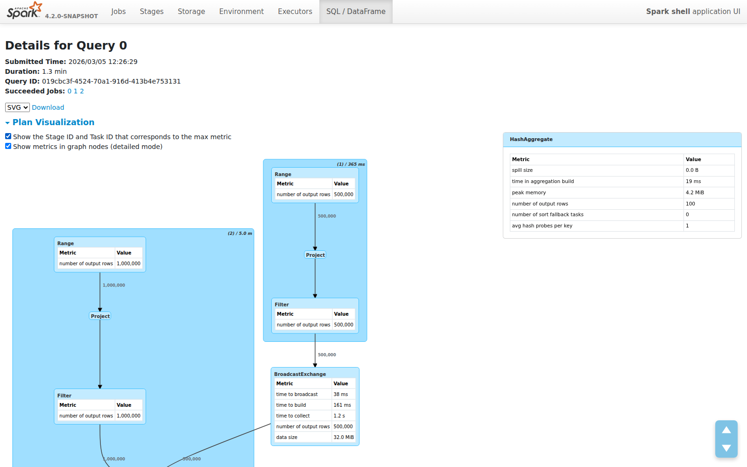Collapse the Plan Visualization section arrow
This screenshot has height=467, width=747.
click(x=7, y=123)
